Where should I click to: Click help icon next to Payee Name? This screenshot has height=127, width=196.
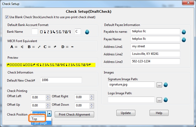click(x=184, y=40)
